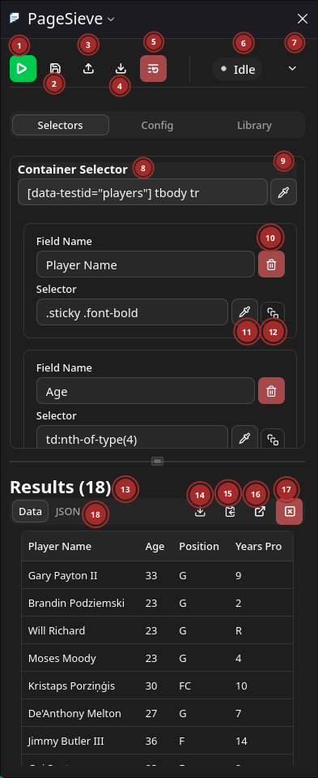Click years pro R in Will Richard row
This screenshot has height=778, width=318.
tap(239, 630)
